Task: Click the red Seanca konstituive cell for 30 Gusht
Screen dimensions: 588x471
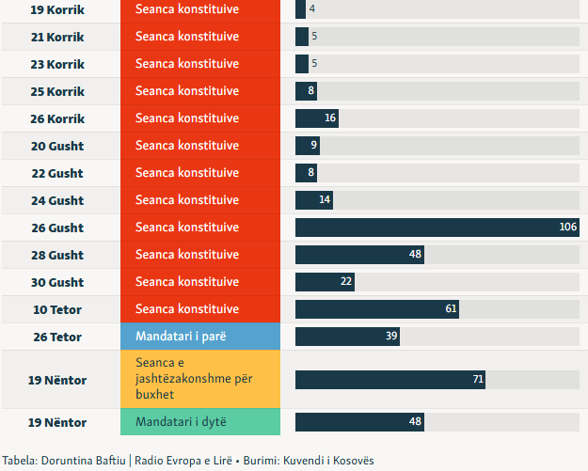Action: [200, 282]
